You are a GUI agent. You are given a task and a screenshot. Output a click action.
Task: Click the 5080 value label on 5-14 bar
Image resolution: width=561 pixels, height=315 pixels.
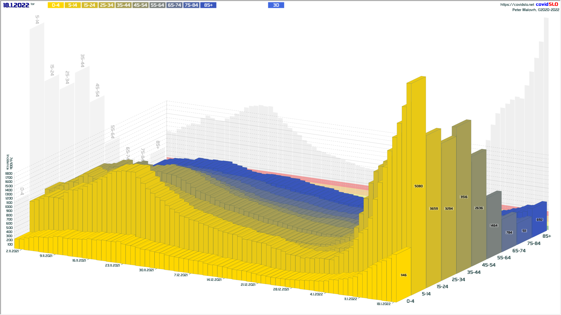[418, 186]
